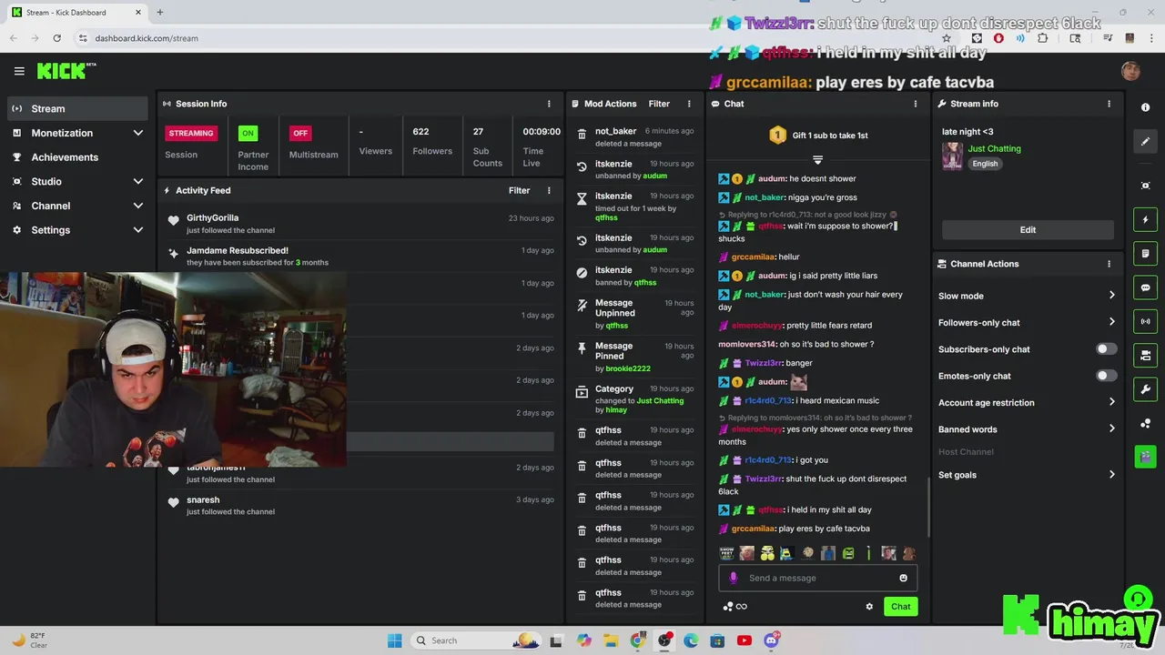
Task: Open OBS Studio from taskbar
Action: pos(664,640)
